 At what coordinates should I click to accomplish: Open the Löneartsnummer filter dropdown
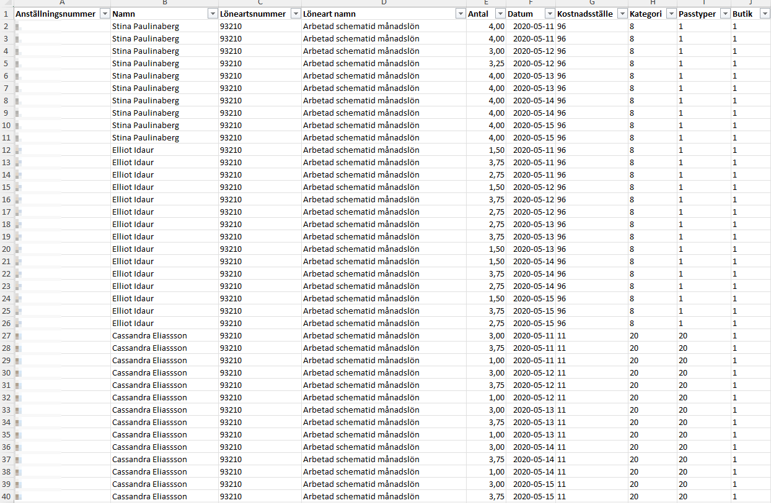click(x=295, y=14)
